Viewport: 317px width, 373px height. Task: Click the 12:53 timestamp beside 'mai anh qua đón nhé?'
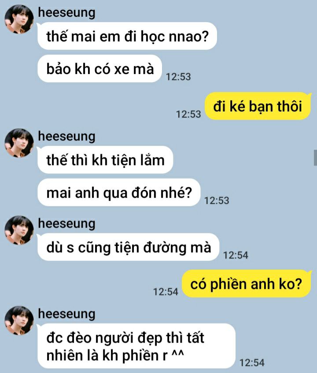(217, 200)
